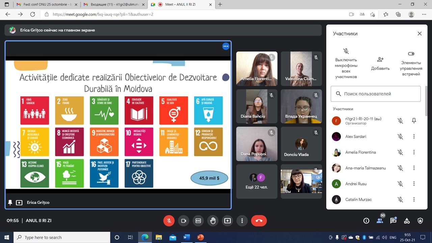Click Добавить to add people
Screen dimensions: 432x243
tap(380, 63)
